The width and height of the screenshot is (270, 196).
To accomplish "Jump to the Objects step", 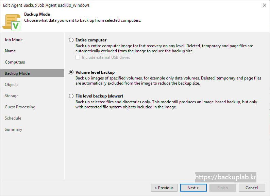I will [x=12, y=85].
